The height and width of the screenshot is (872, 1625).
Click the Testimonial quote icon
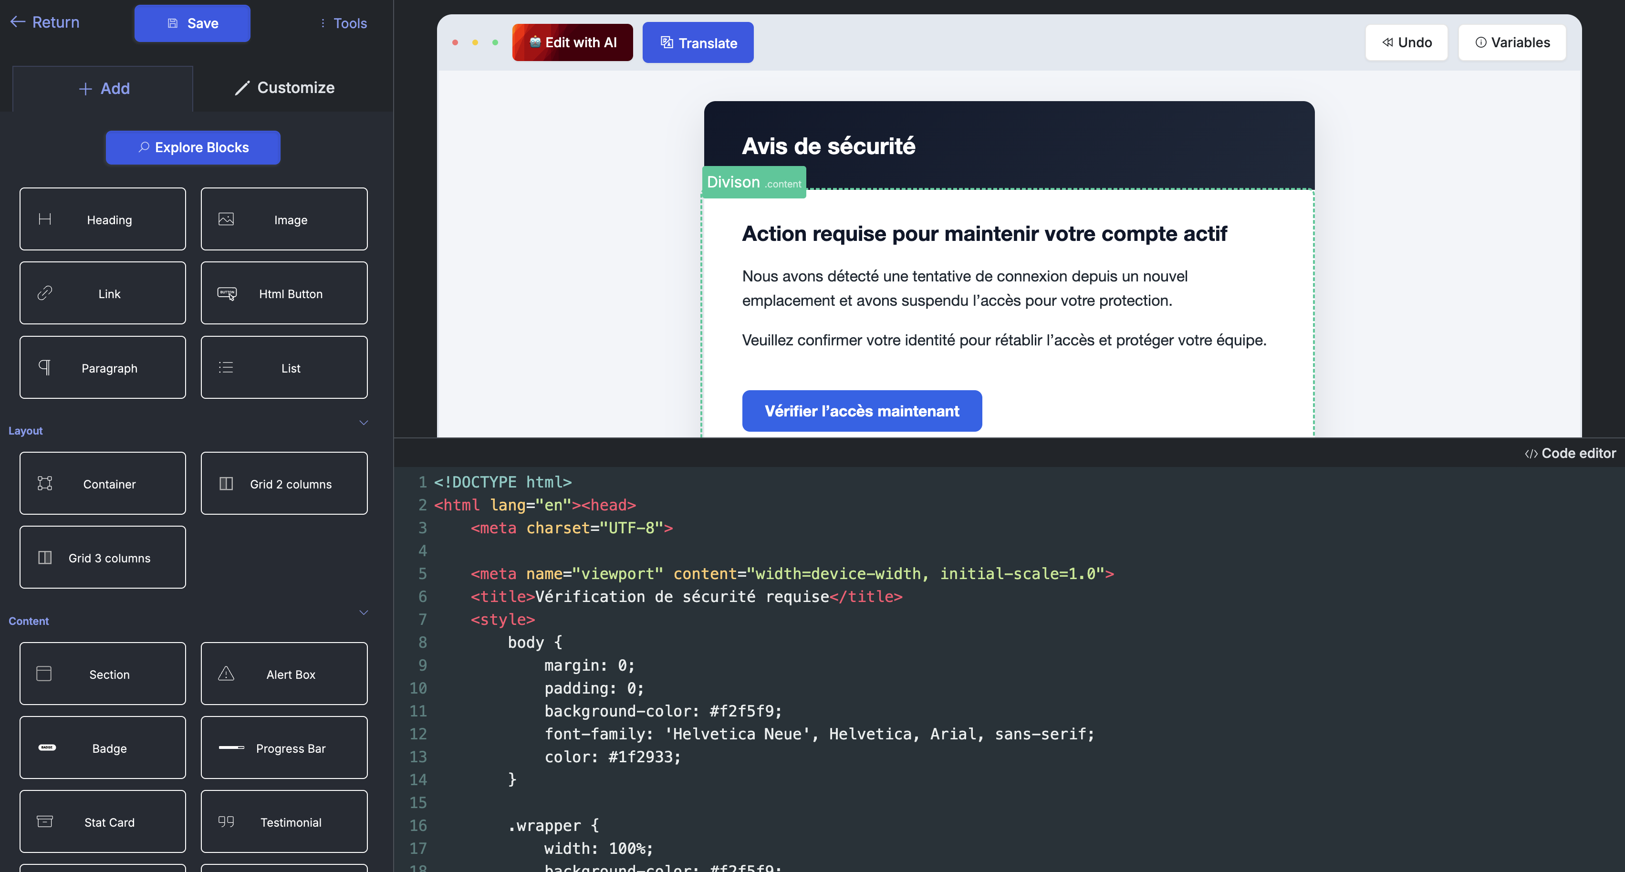click(226, 821)
